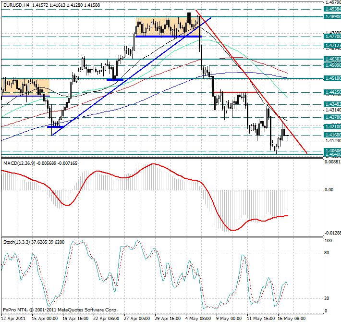Click the 1.4712 price level label

332,46
